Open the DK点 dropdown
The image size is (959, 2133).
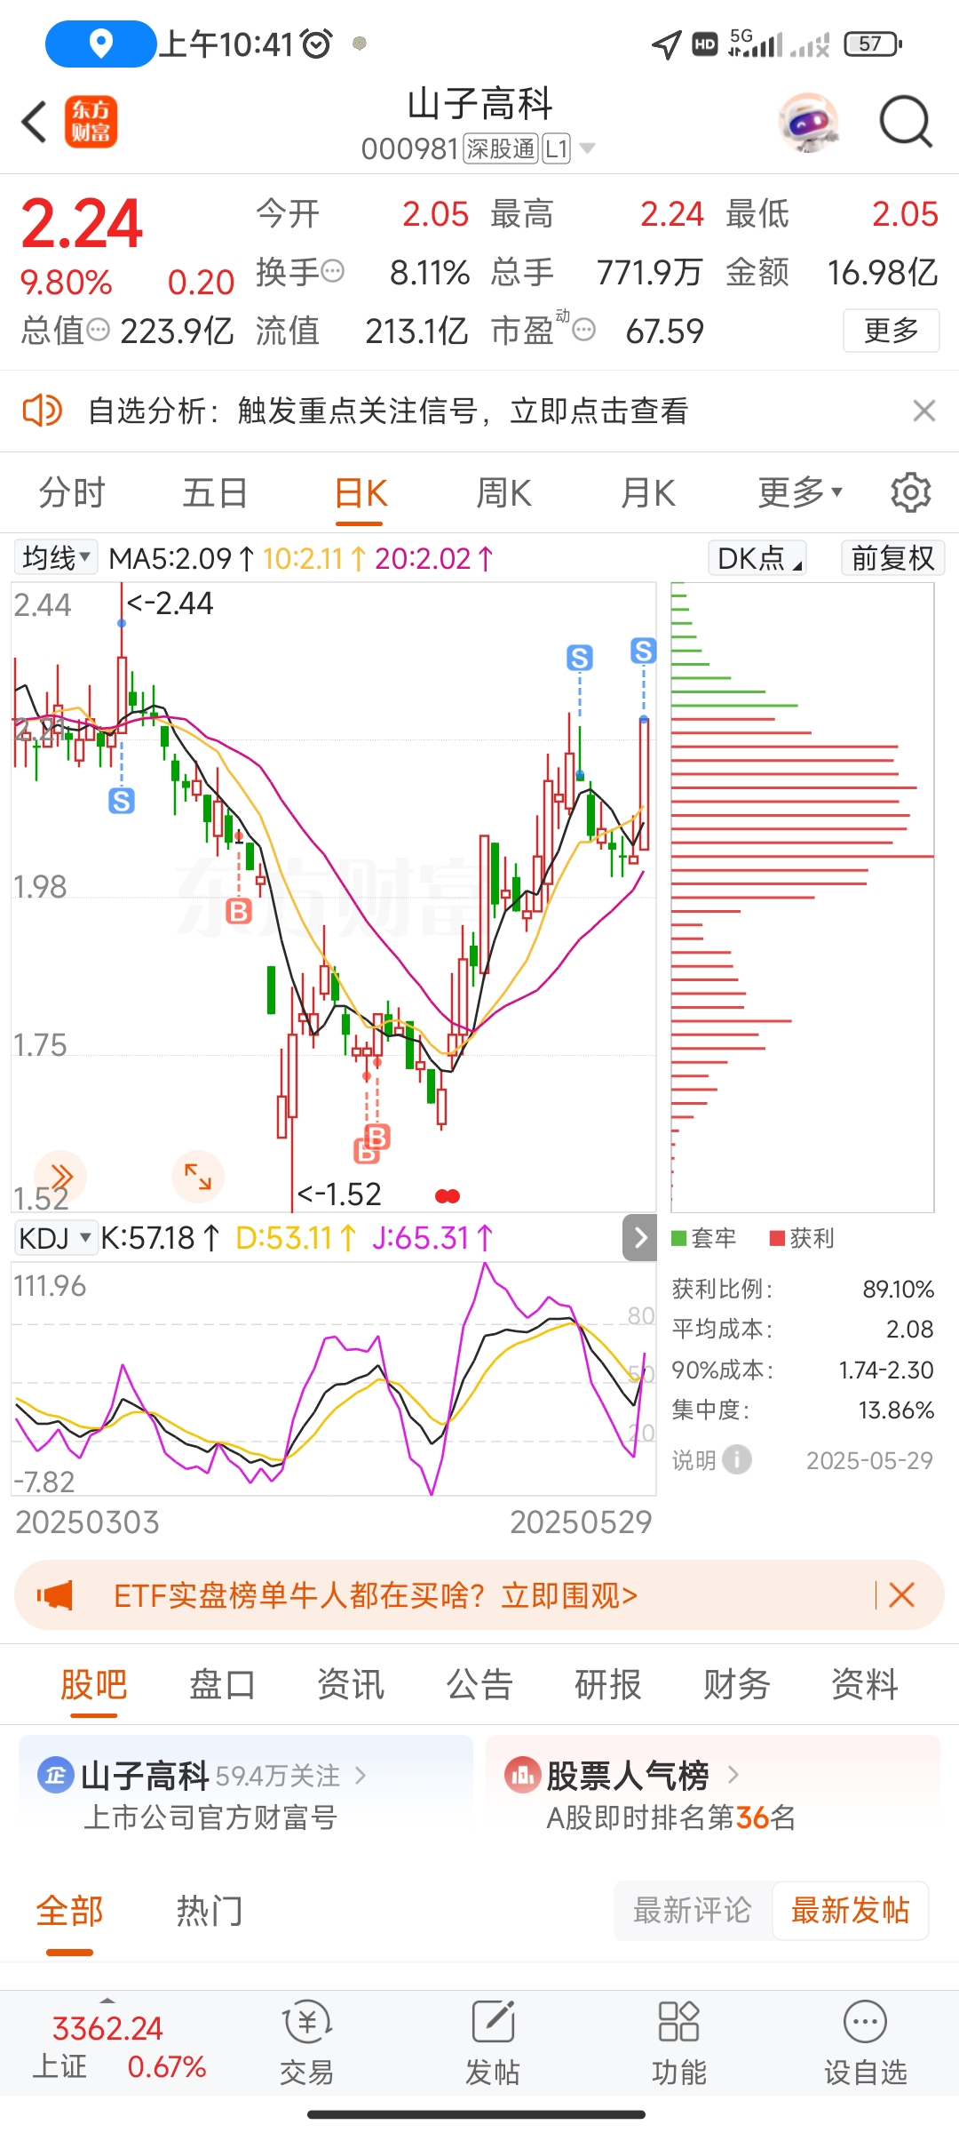(x=757, y=558)
